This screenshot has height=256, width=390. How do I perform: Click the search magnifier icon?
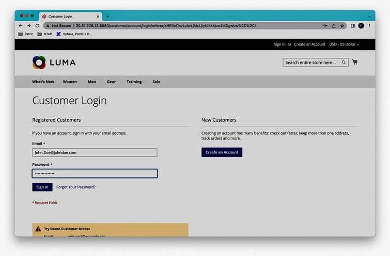tap(344, 62)
